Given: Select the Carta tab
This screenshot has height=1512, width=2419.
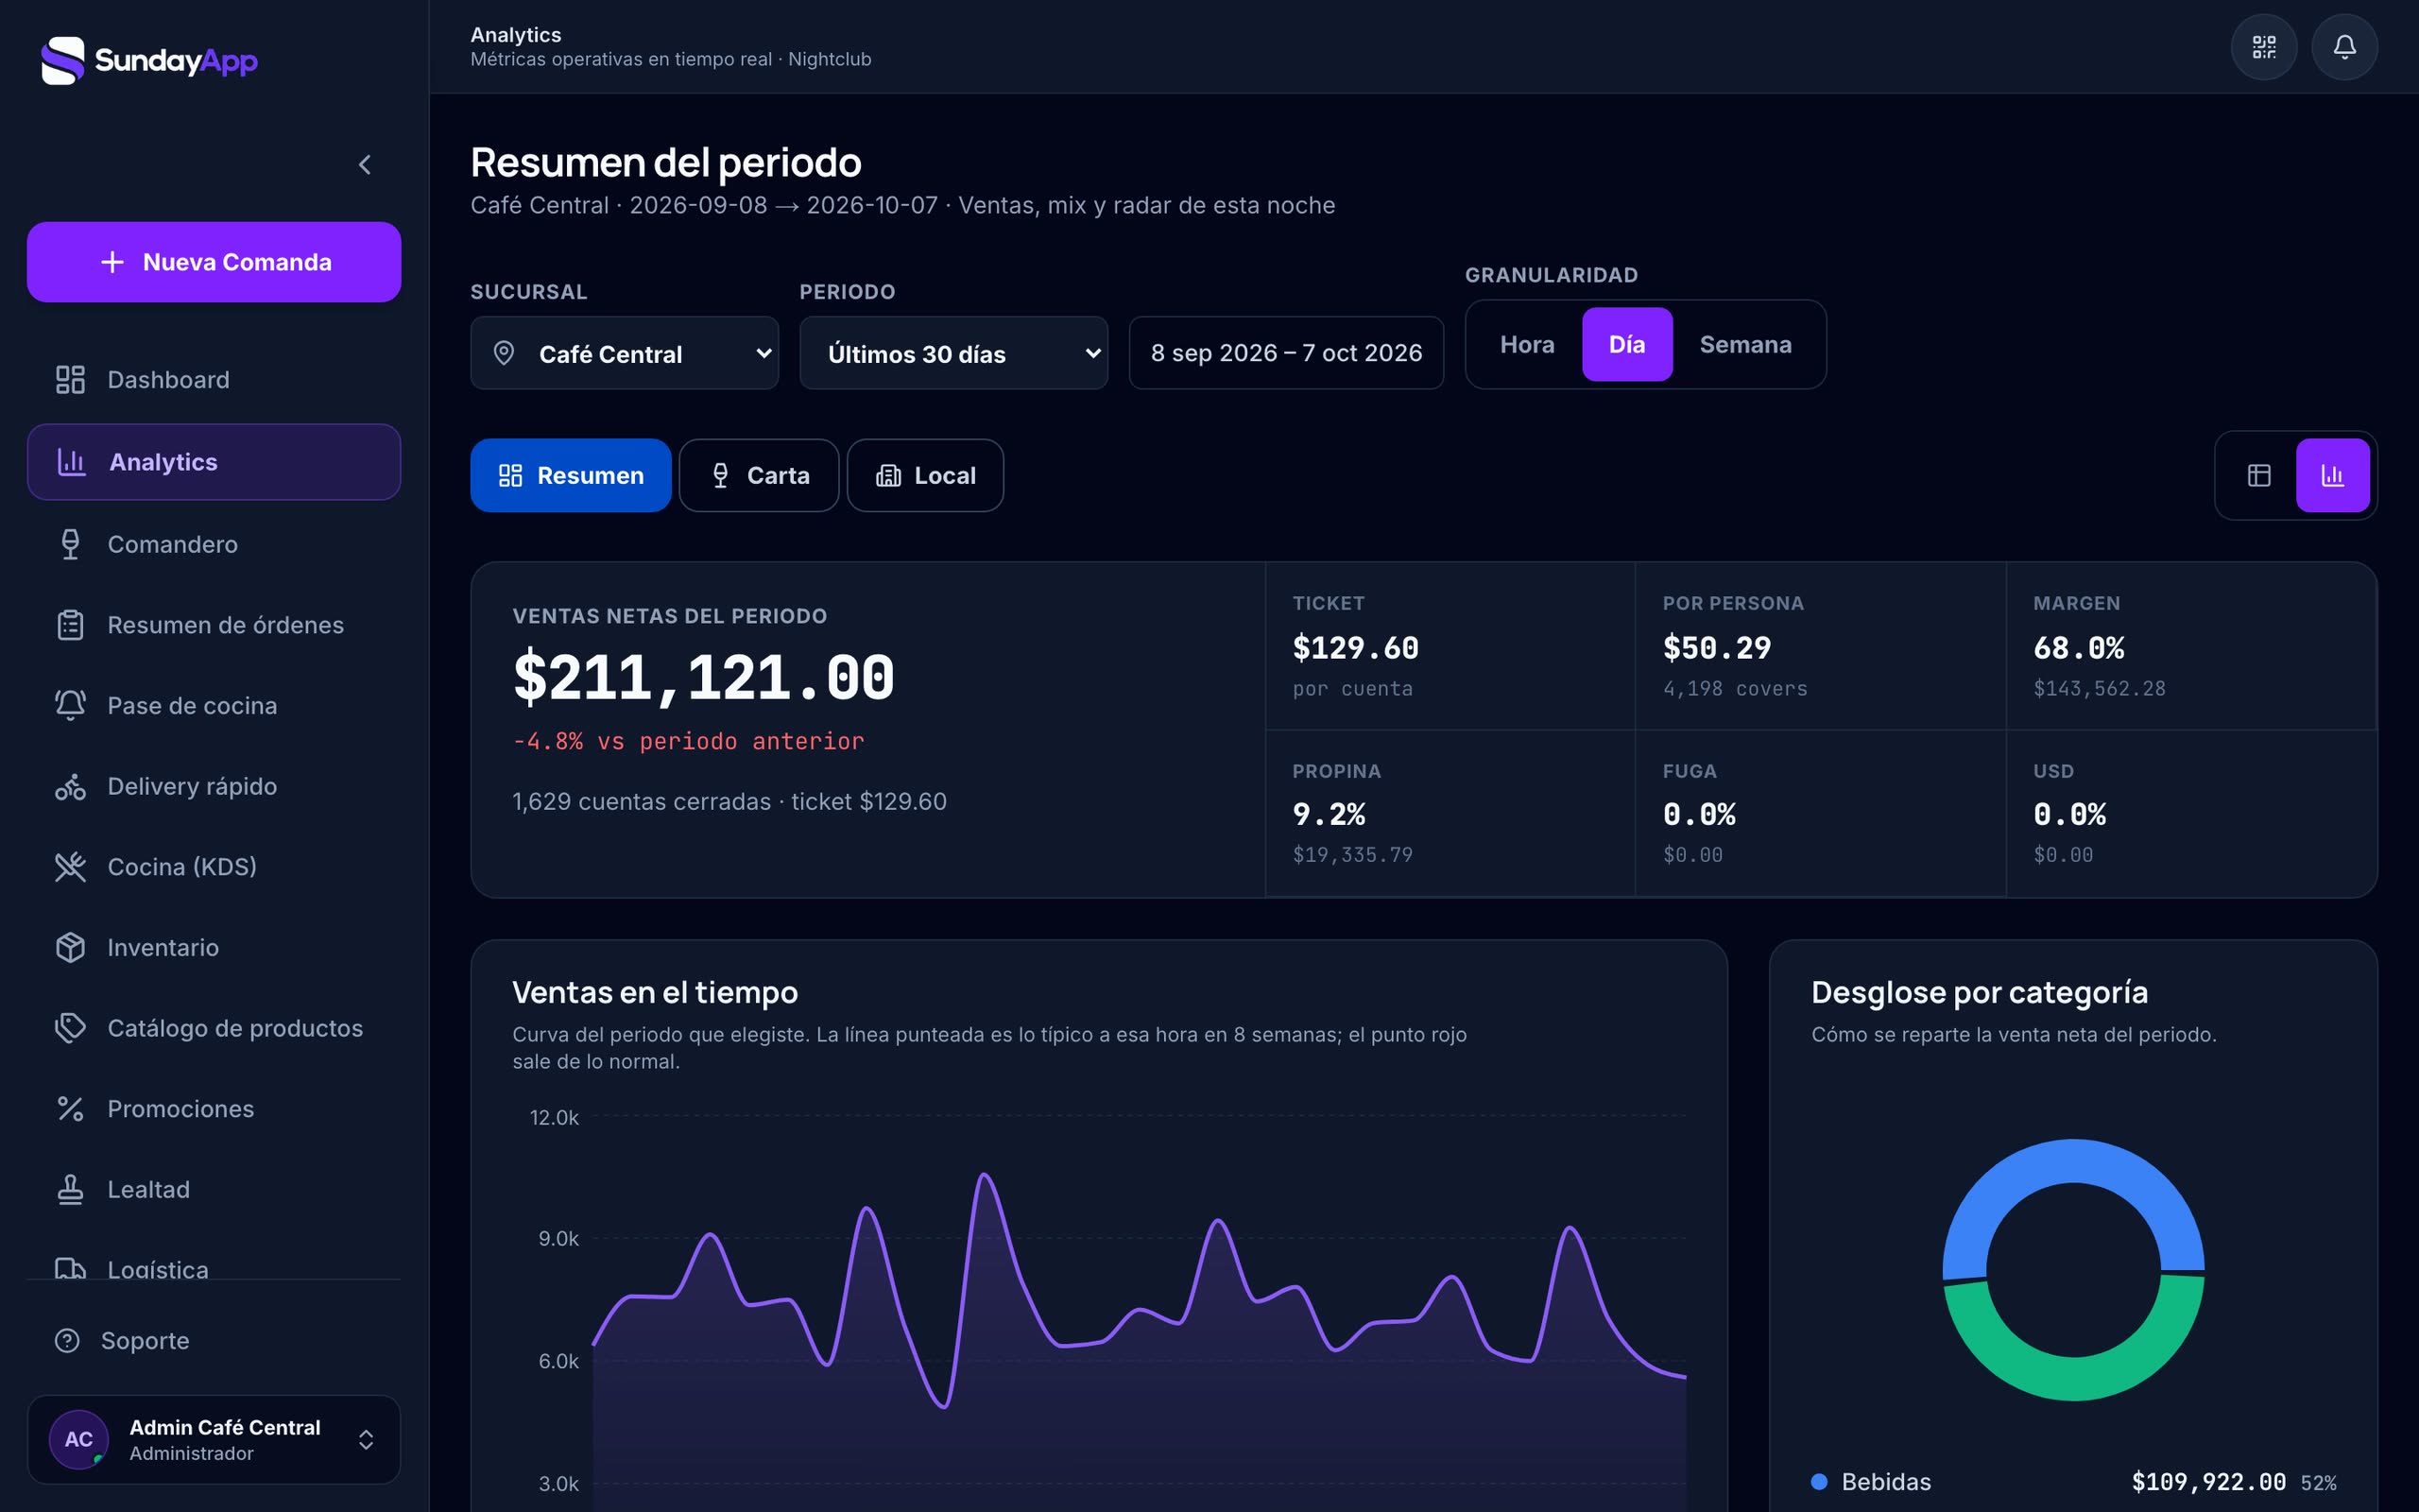Looking at the screenshot, I should point(759,475).
